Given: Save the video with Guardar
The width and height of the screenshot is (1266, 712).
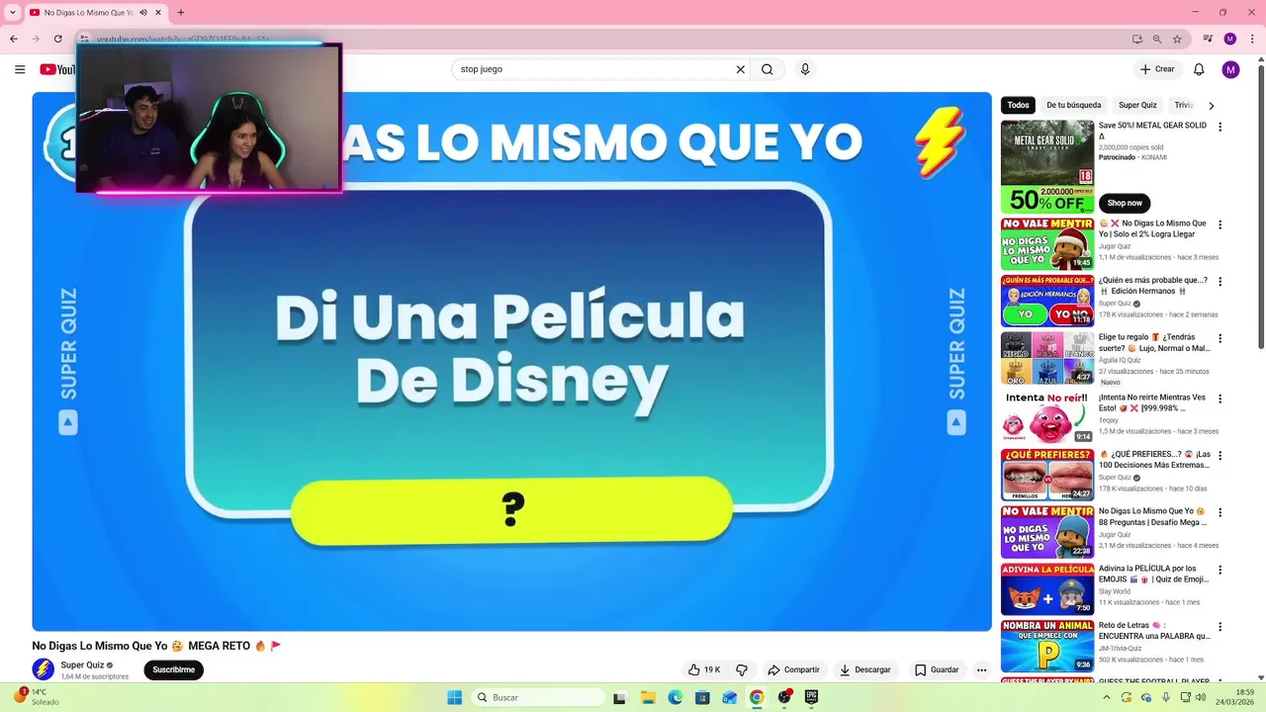Looking at the screenshot, I should (937, 669).
